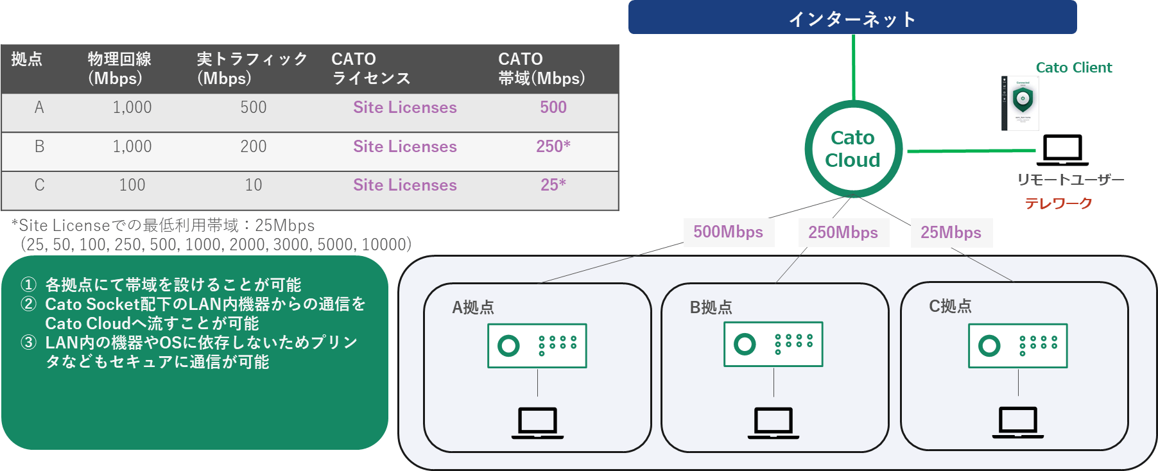Click Site Licenses in row A
The width and height of the screenshot is (1158, 471).
[404, 108]
